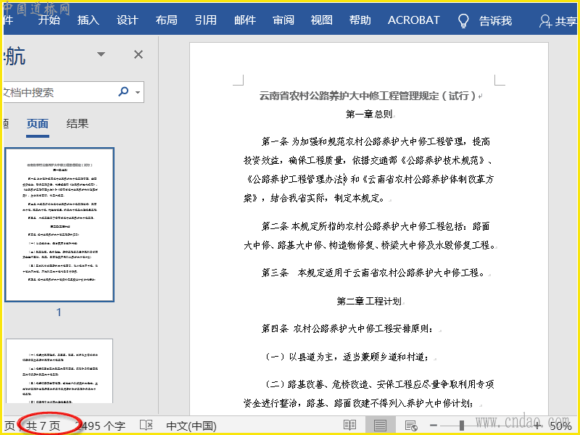Open the 引用 ribbon tab

pos(206,20)
